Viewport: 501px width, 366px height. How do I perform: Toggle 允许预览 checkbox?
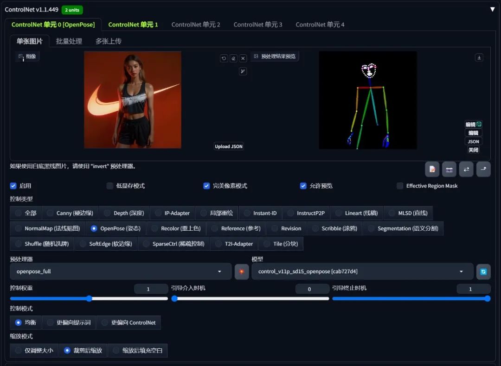tap(303, 186)
